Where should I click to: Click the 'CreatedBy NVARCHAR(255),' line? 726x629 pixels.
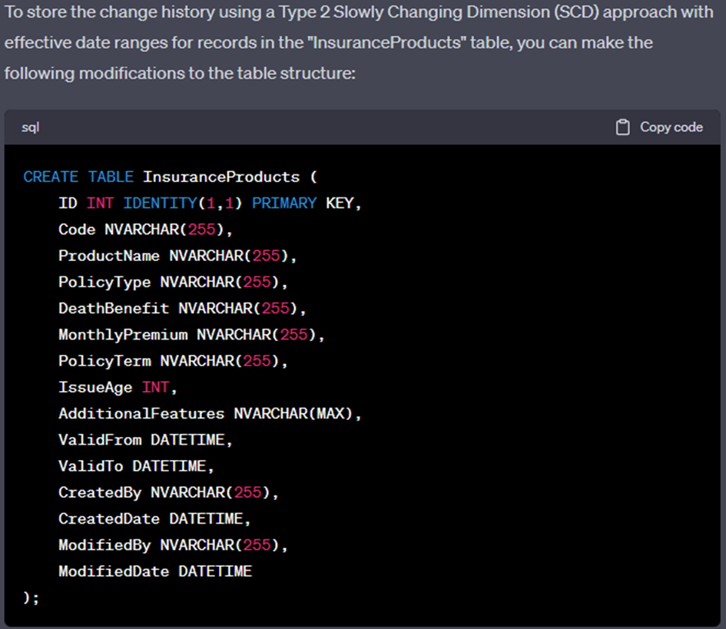coord(168,493)
